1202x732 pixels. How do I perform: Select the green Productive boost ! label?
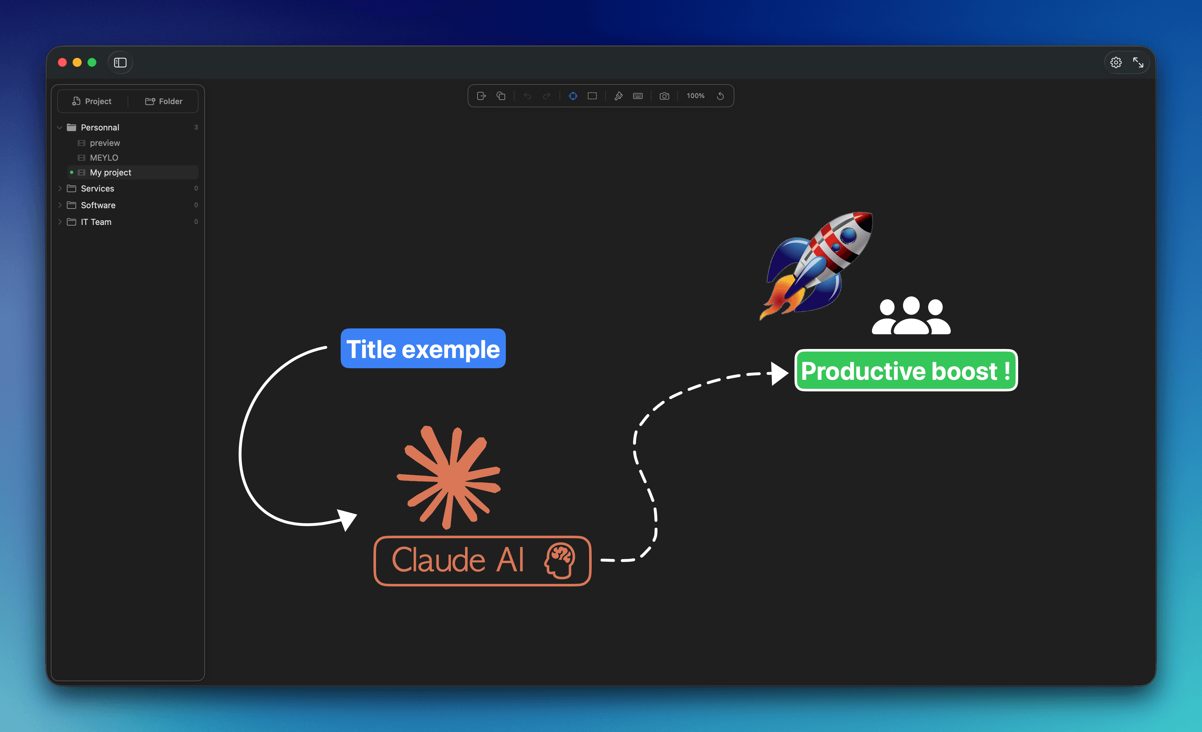(x=906, y=370)
